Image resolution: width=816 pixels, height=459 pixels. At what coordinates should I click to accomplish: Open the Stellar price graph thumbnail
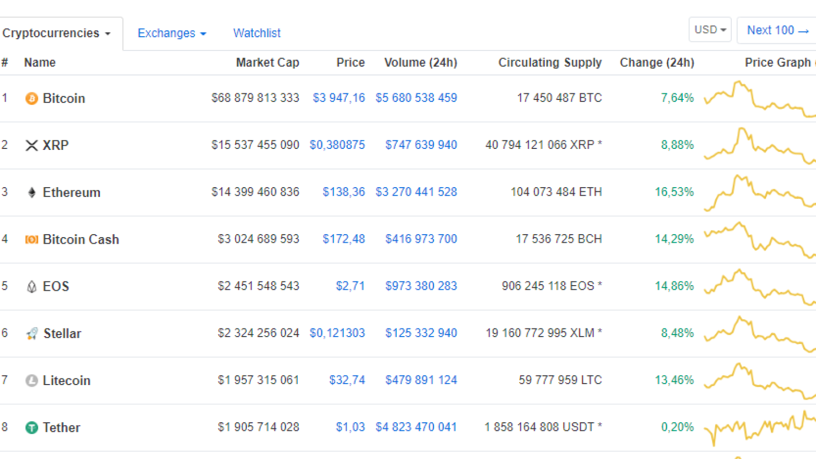[760, 334]
